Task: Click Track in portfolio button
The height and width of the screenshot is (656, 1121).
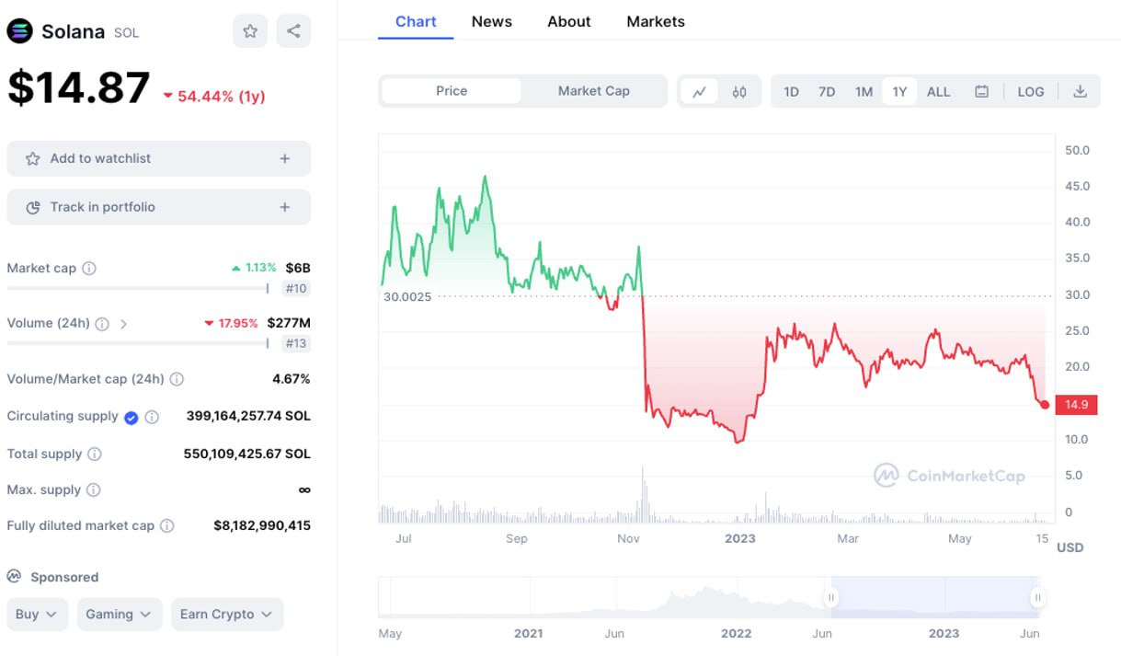Action: 158,207
